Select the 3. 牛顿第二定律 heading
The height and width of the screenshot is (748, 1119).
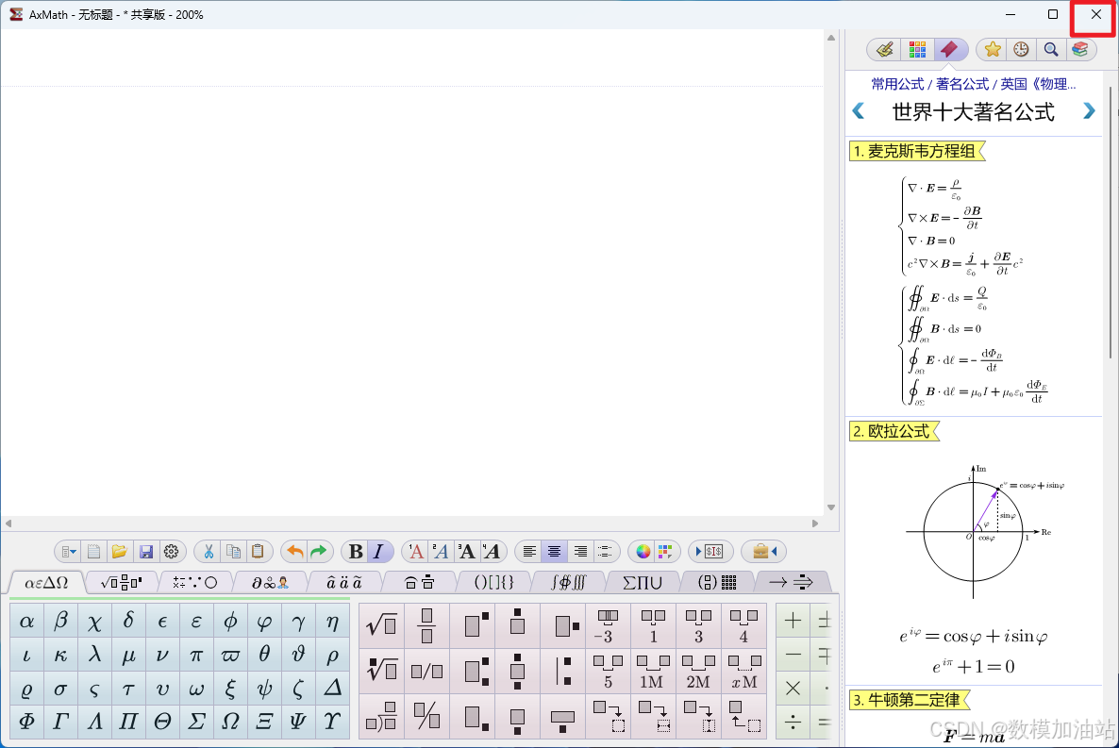[x=908, y=700]
